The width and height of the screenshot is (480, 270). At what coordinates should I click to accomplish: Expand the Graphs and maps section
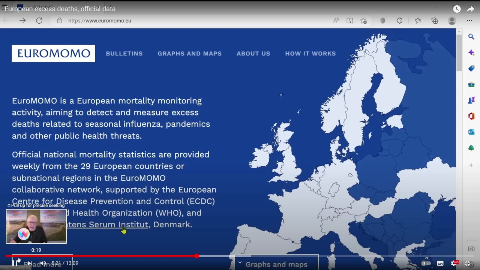pos(277,264)
